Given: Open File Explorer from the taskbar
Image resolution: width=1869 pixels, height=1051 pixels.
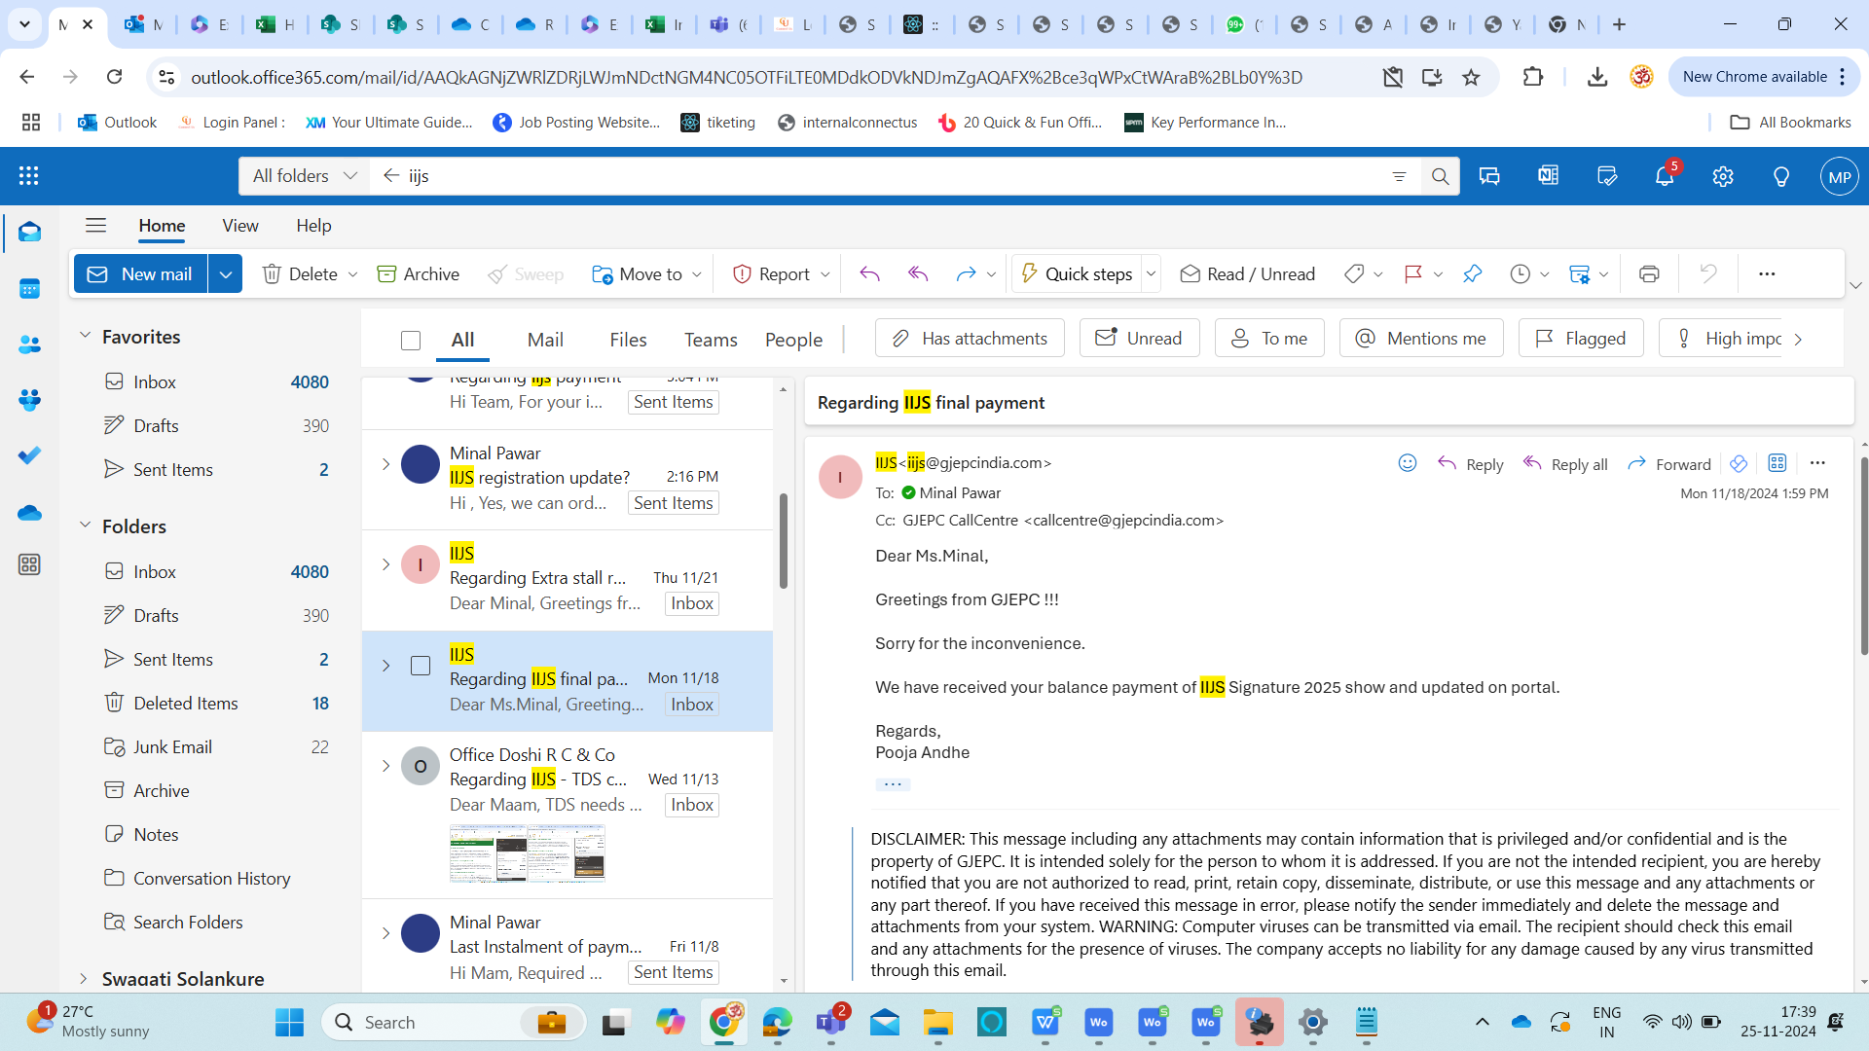Looking at the screenshot, I should (x=937, y=1022).
